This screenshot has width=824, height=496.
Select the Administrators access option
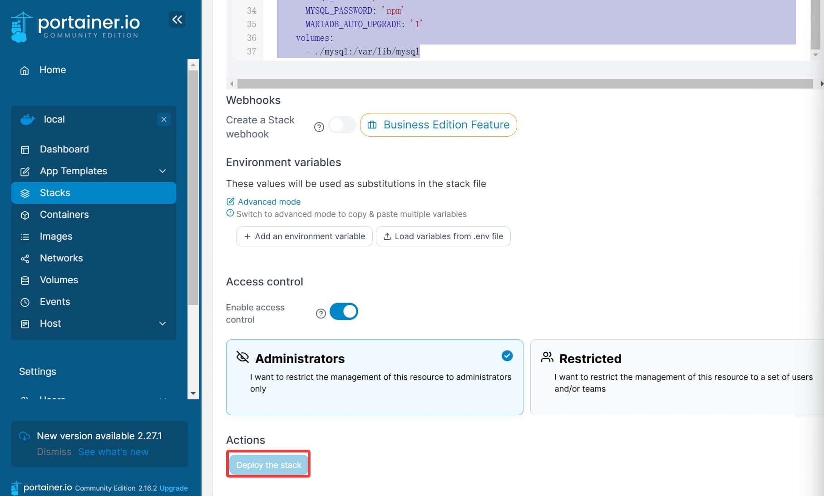pyautogui.click(x=374, y=377)
